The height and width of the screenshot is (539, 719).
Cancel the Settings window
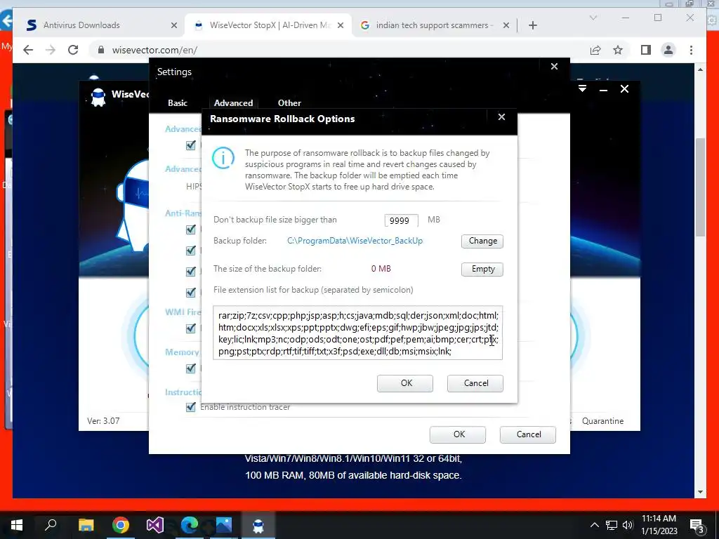coord(528,434)
